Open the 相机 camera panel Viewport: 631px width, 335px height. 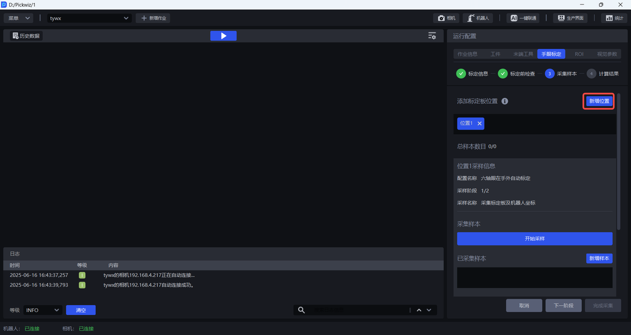[447, 18]
